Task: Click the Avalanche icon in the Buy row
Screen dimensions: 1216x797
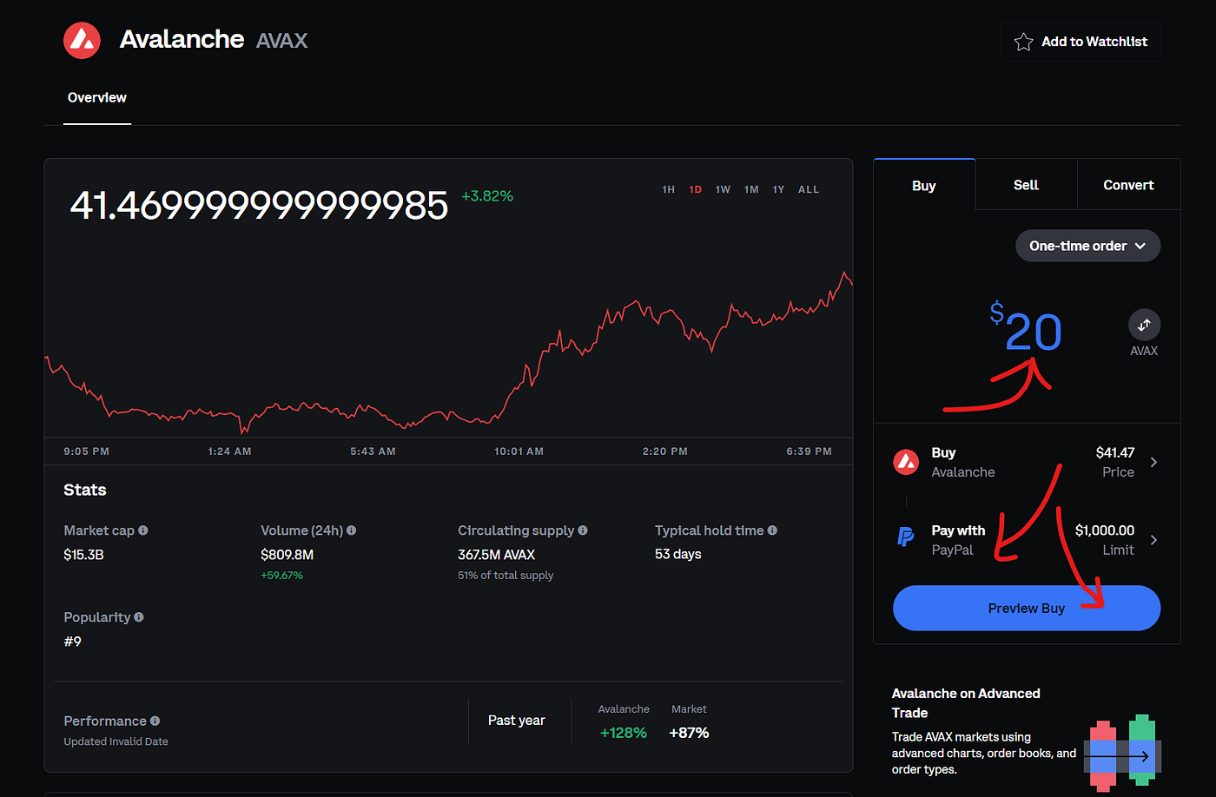Action: tap(906, 462)
